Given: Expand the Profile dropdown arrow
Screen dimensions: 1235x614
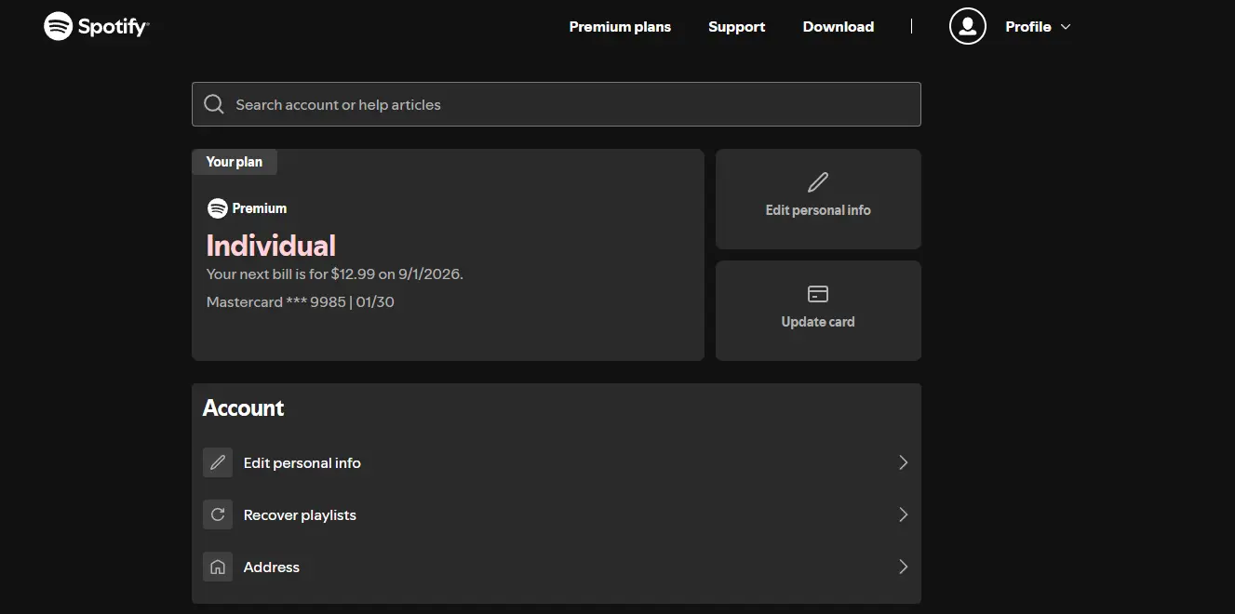Looking at the screenshot, I should click(1066, 27).
